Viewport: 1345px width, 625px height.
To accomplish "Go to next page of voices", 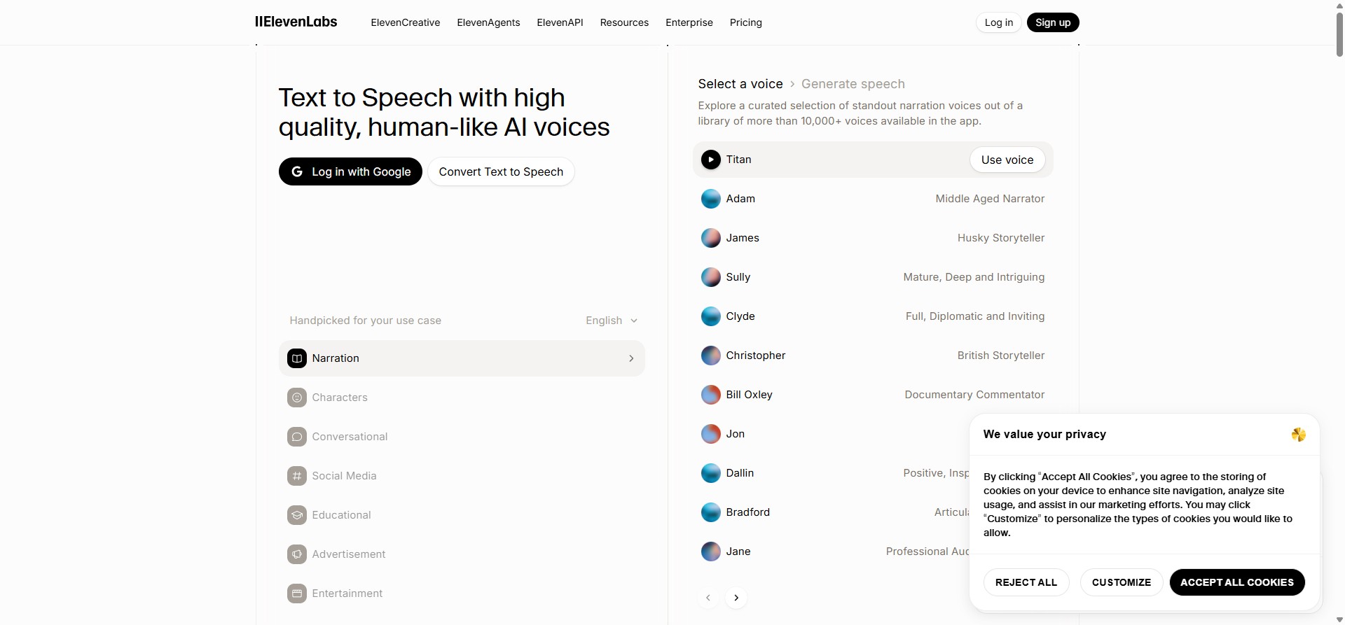I will tap(736, 598).
